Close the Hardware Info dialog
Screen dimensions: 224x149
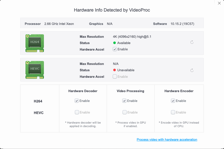click(x=219, y=3)
